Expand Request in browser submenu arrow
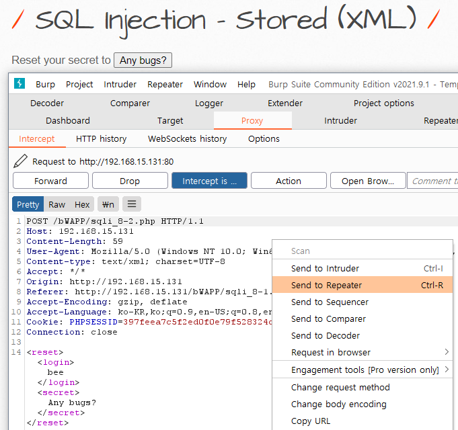The height and width of the screenshot is (430, 458). click(x=447, y=352)
